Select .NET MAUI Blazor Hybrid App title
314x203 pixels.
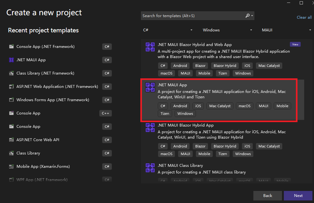(x=186, y=125)
